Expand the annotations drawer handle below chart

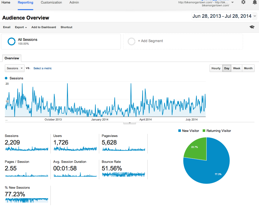point(129,123)
